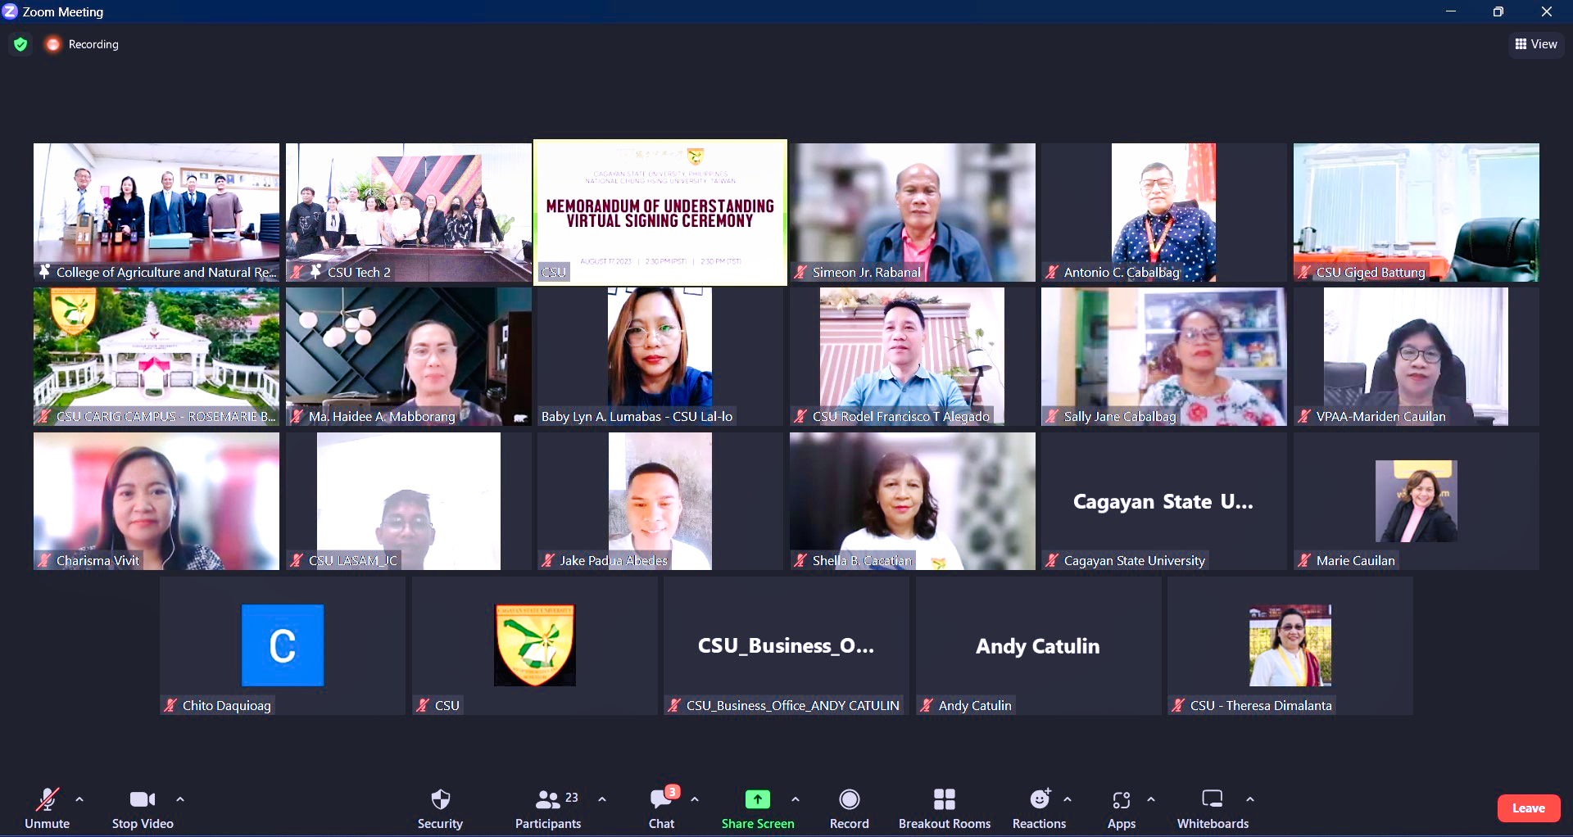Click the Simeon Jr. Rabanal video tile
1573x837 pixels.
[913, 213]
